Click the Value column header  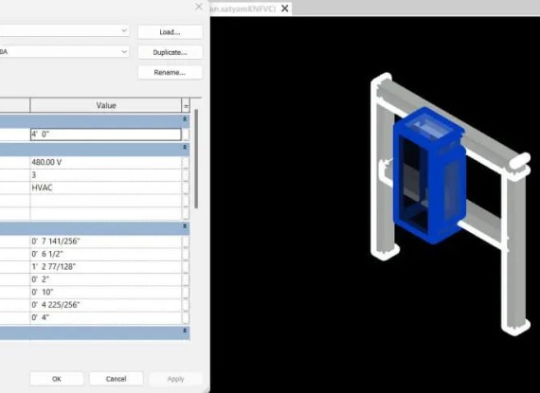tap(106, 105)
